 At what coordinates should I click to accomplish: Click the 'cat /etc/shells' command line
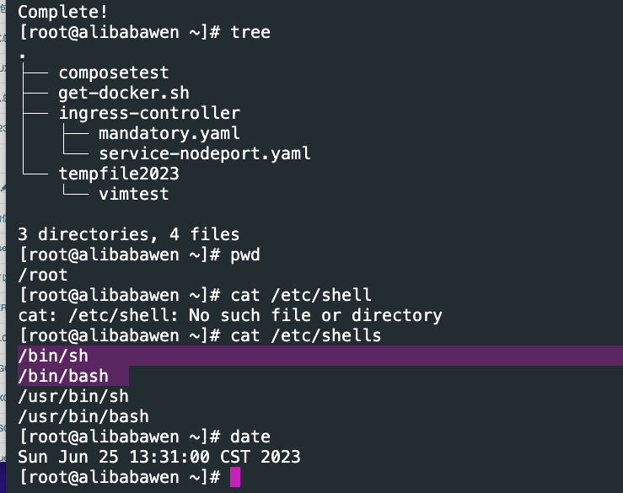(x=305, y=335)
